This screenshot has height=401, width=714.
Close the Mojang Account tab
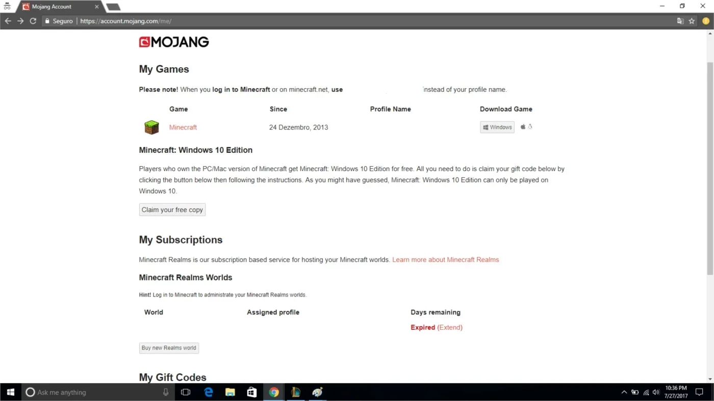(x=97, y=7)
